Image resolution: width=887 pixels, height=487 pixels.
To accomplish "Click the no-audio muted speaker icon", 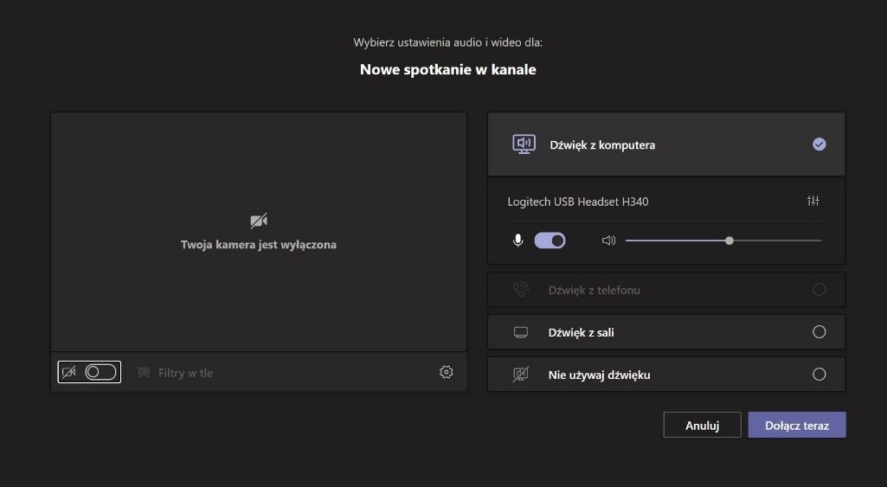I will tap(520, 375).
